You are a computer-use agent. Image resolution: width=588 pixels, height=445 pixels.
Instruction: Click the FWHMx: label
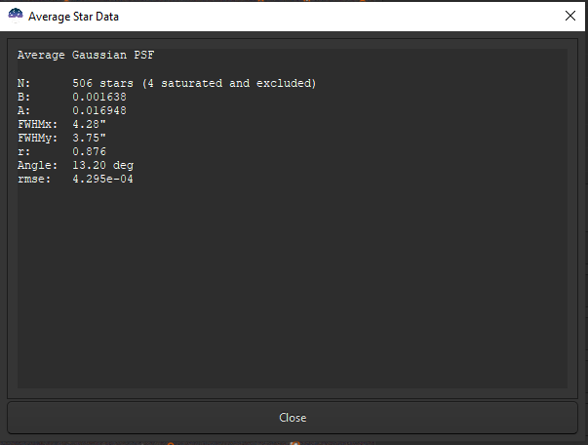click(38, 125)
